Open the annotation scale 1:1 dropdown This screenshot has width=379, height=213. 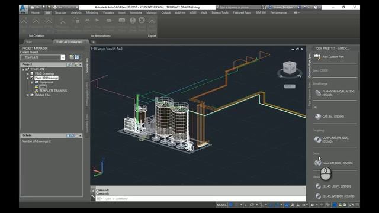pos(305,205)
